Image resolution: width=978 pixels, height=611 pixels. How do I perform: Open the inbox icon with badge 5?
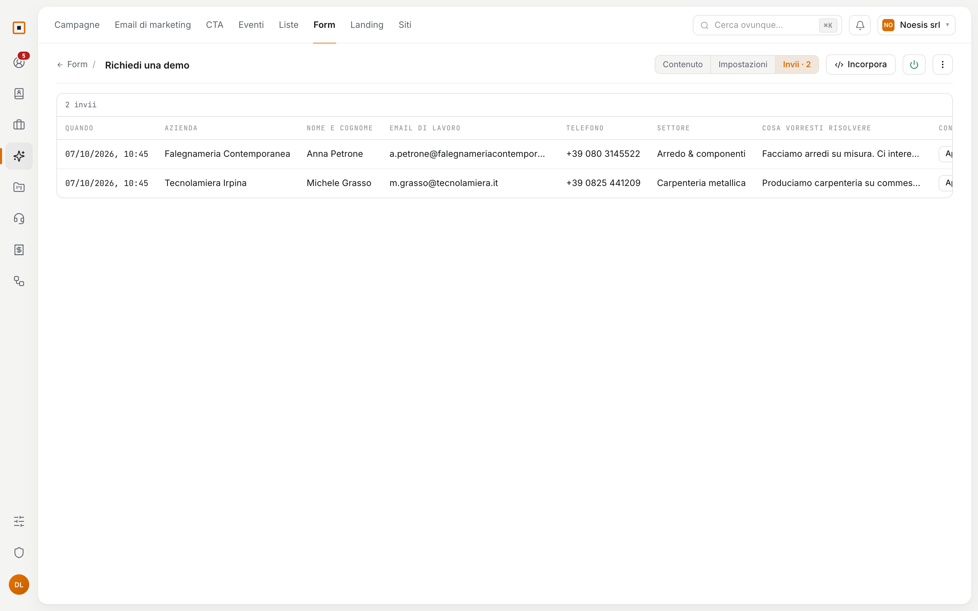[19, 62]
